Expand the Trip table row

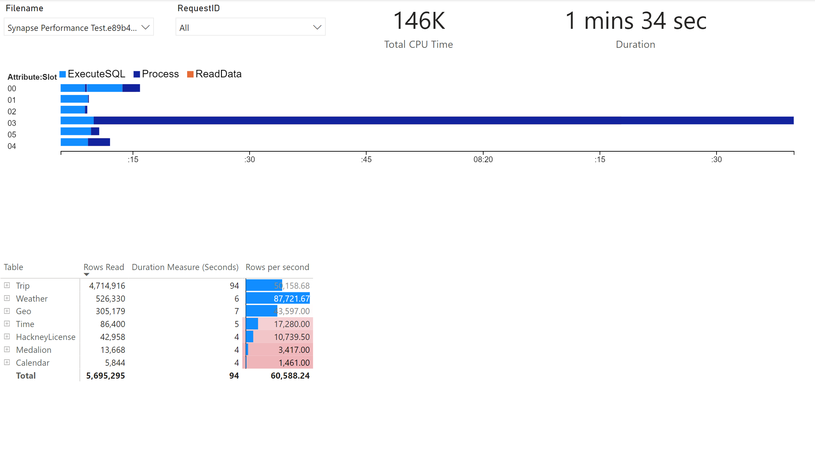click(x=7, y=285)
